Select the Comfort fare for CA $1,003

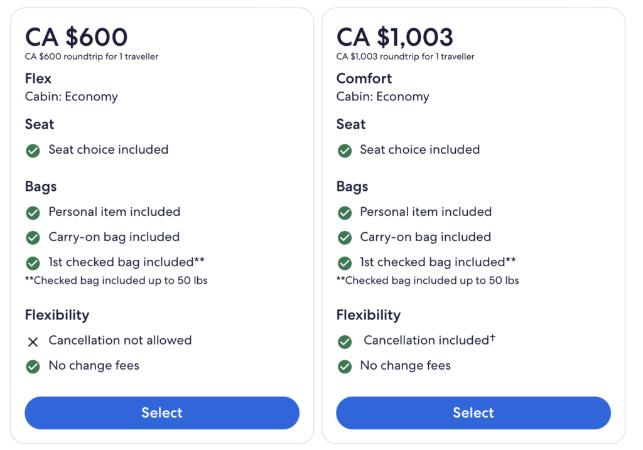click(x=473, y=412)
